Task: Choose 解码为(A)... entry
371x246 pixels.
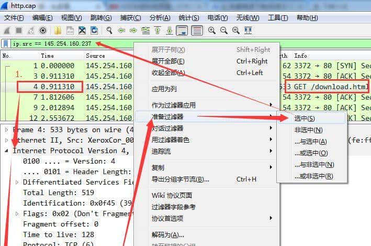Action: tap(207, 235)
